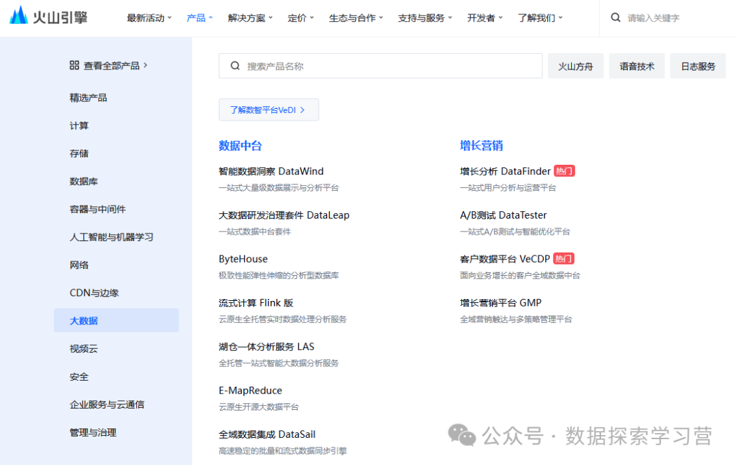Open the ByteHouse product link
The image size is (736, 465).
click(243, 259)
